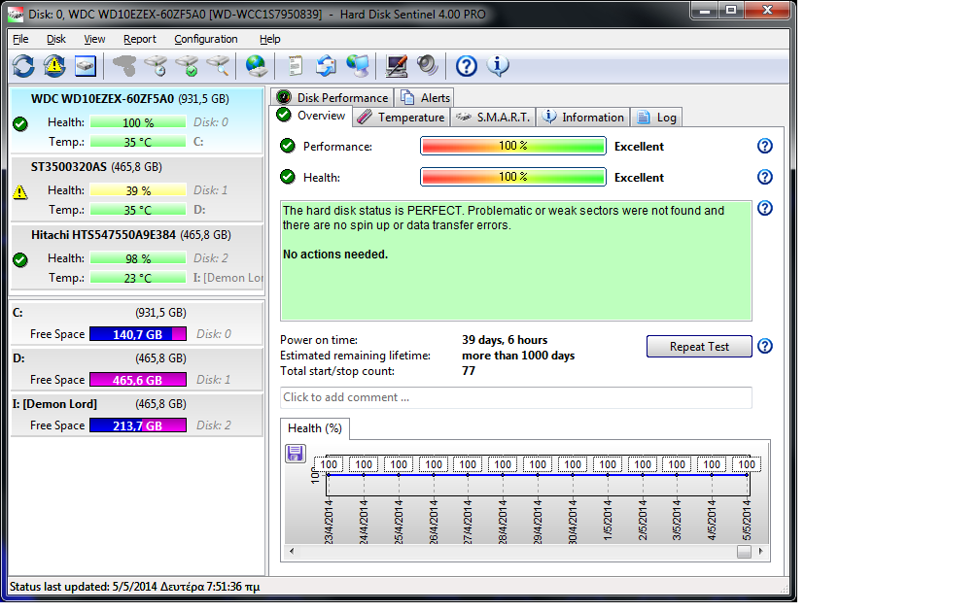Click the notepad report toolbar icon

tap(295, 66)
